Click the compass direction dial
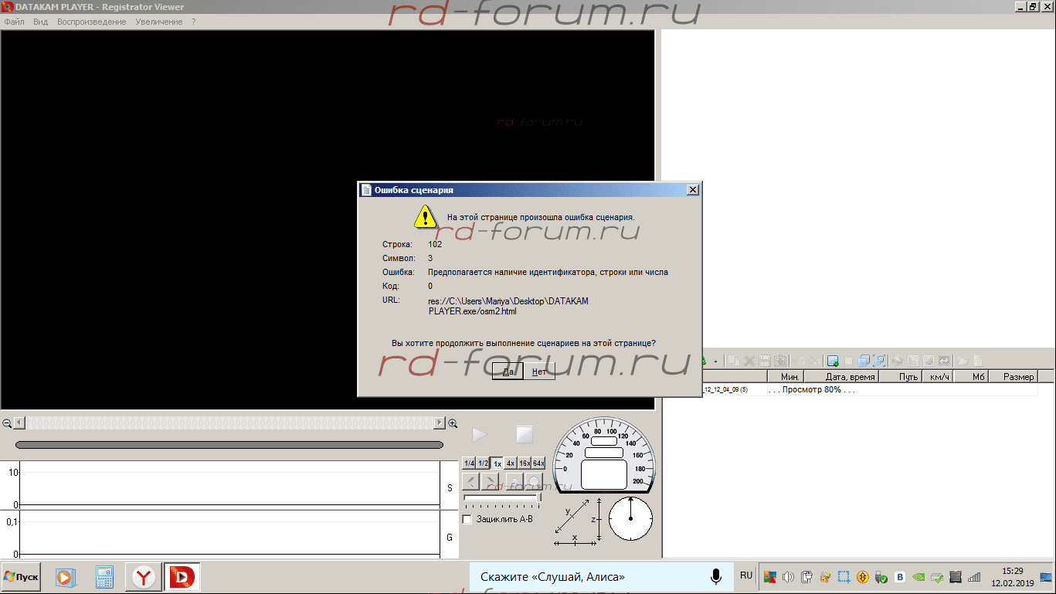The height and width of the screenshot is (594, 1056). (630, 518)
